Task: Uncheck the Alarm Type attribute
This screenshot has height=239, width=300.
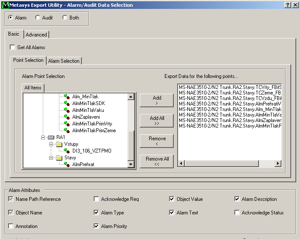Action: pos(97,212)
